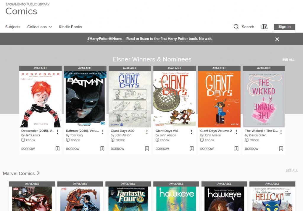Open the Captain America and Iron Man cover
The height and width of the screenshot is (211, 303).
32,199
